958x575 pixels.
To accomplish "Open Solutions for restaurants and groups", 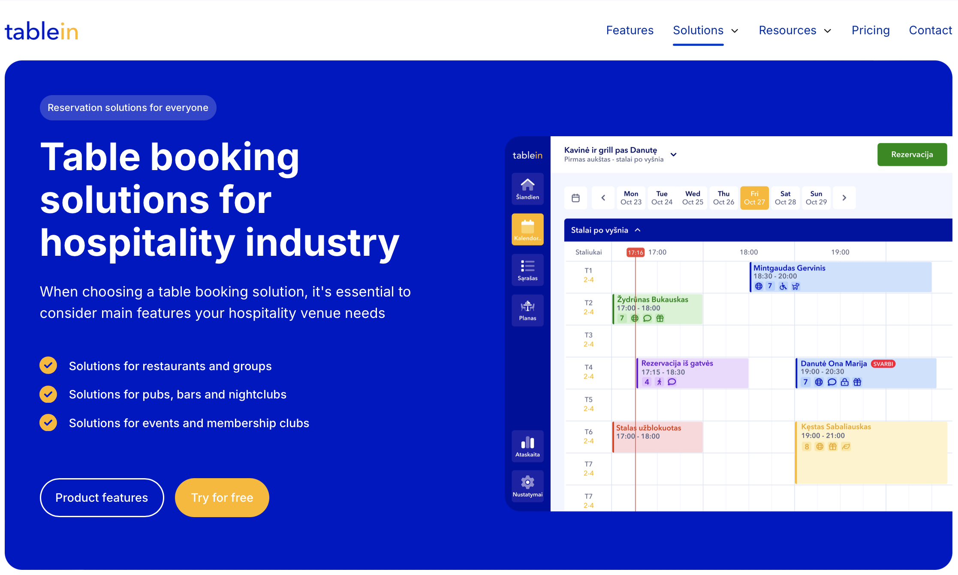I will pyautogui.click(x=170, y=366).
